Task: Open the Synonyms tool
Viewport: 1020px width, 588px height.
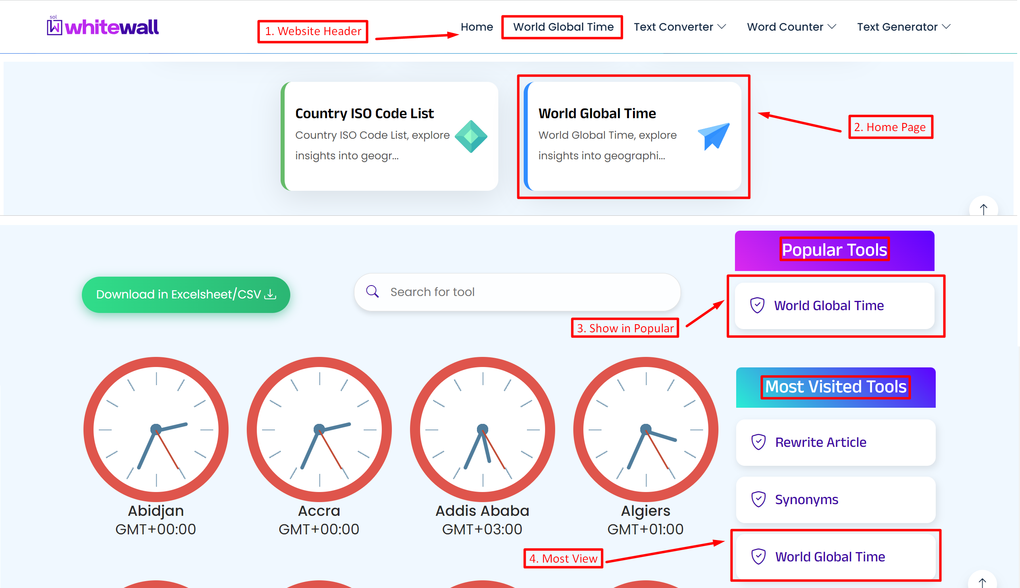Action: click(835, 500)
